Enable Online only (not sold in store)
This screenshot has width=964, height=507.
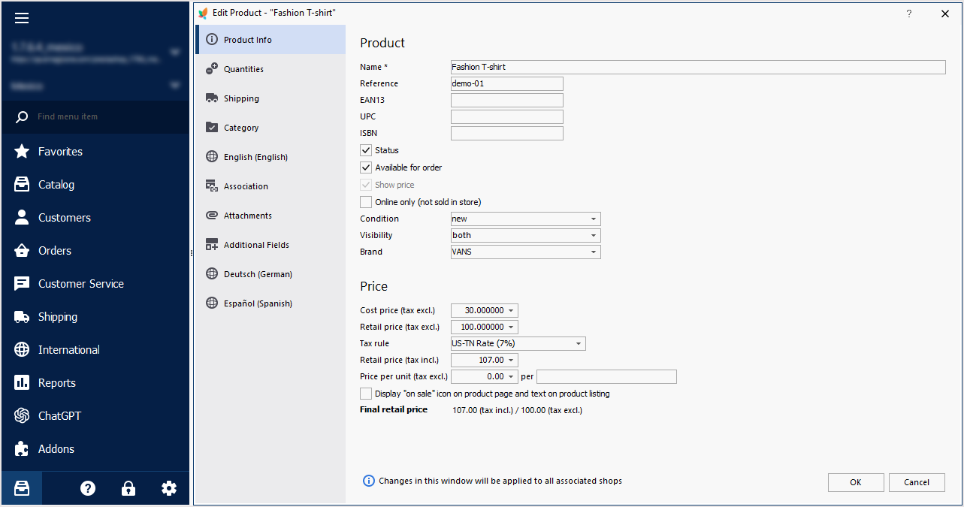366,202
